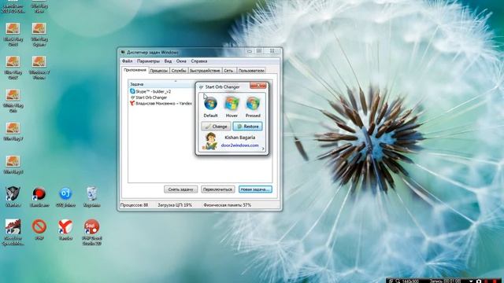Click the cartoon avatar in Start Orb Changer

[210, 141]
